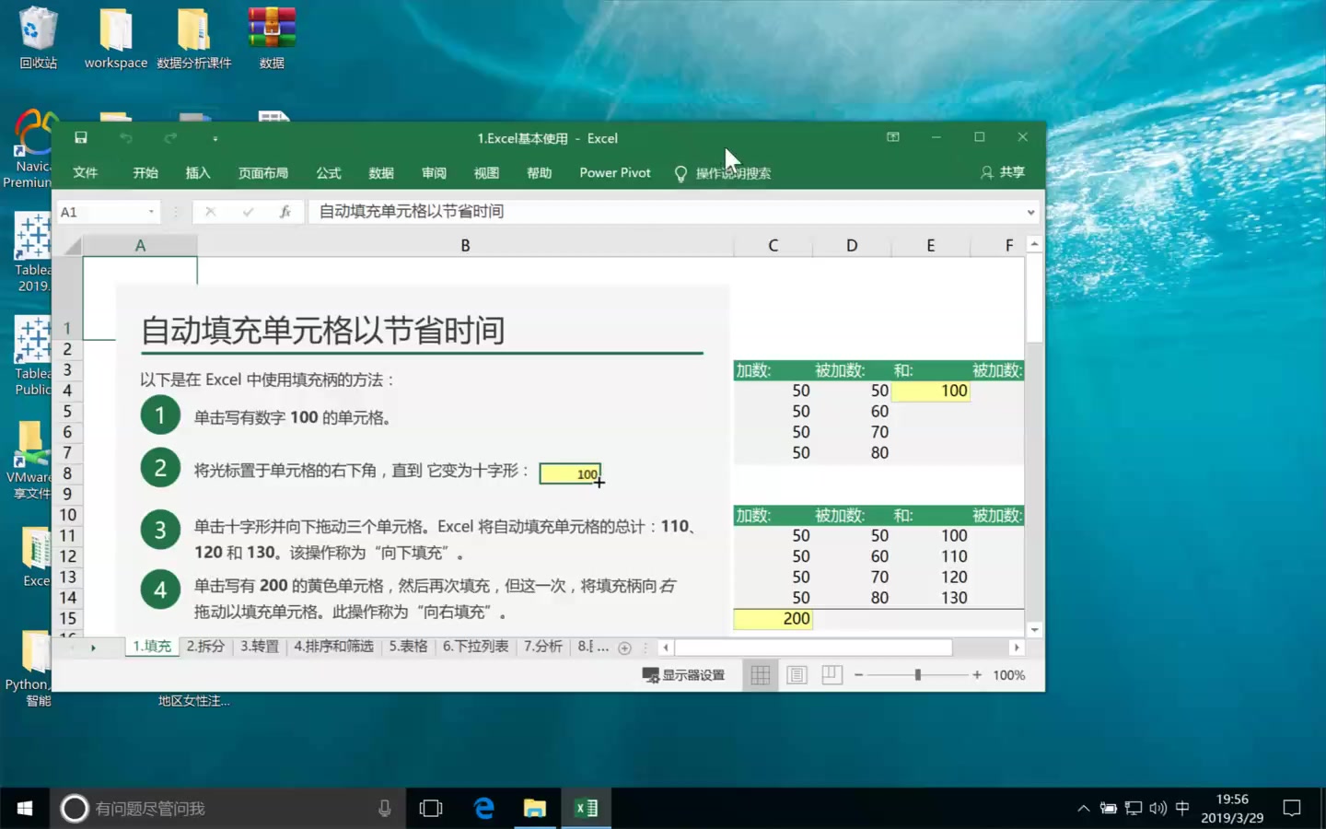
Task: Switch to the Power Pivot ribbon tab
Action: (614, 173)
